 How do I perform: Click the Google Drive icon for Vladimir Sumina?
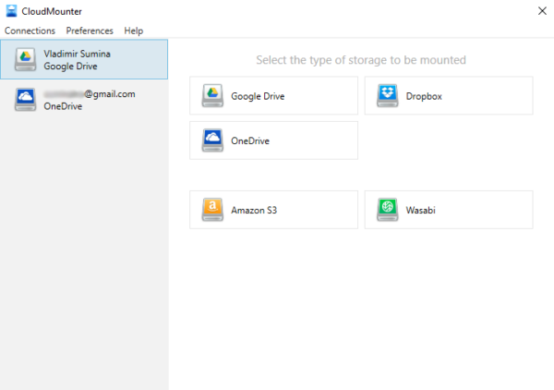pos(25,59)
